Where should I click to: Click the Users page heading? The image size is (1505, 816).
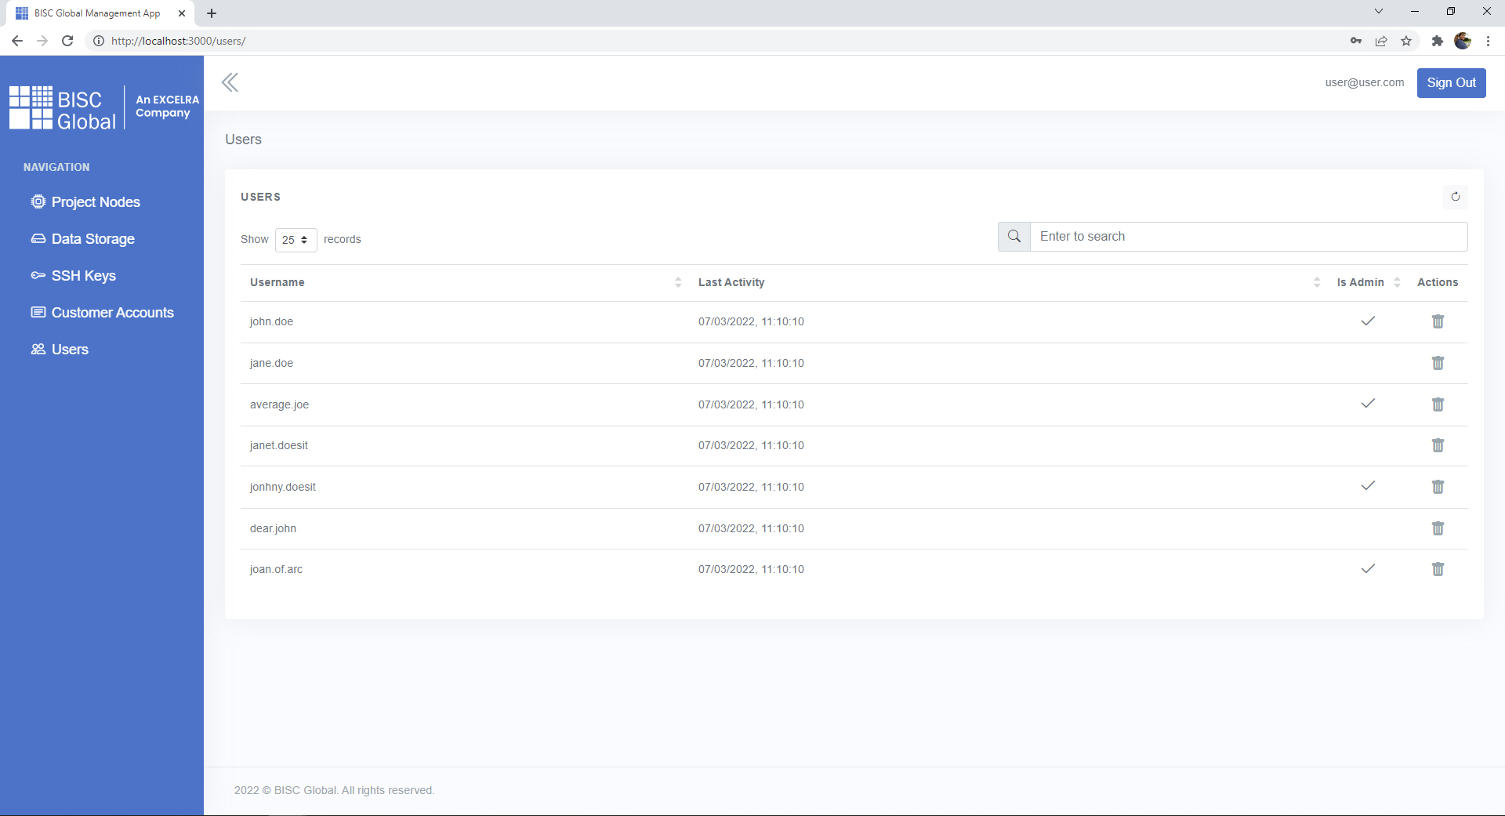click(x=243, y=140)
